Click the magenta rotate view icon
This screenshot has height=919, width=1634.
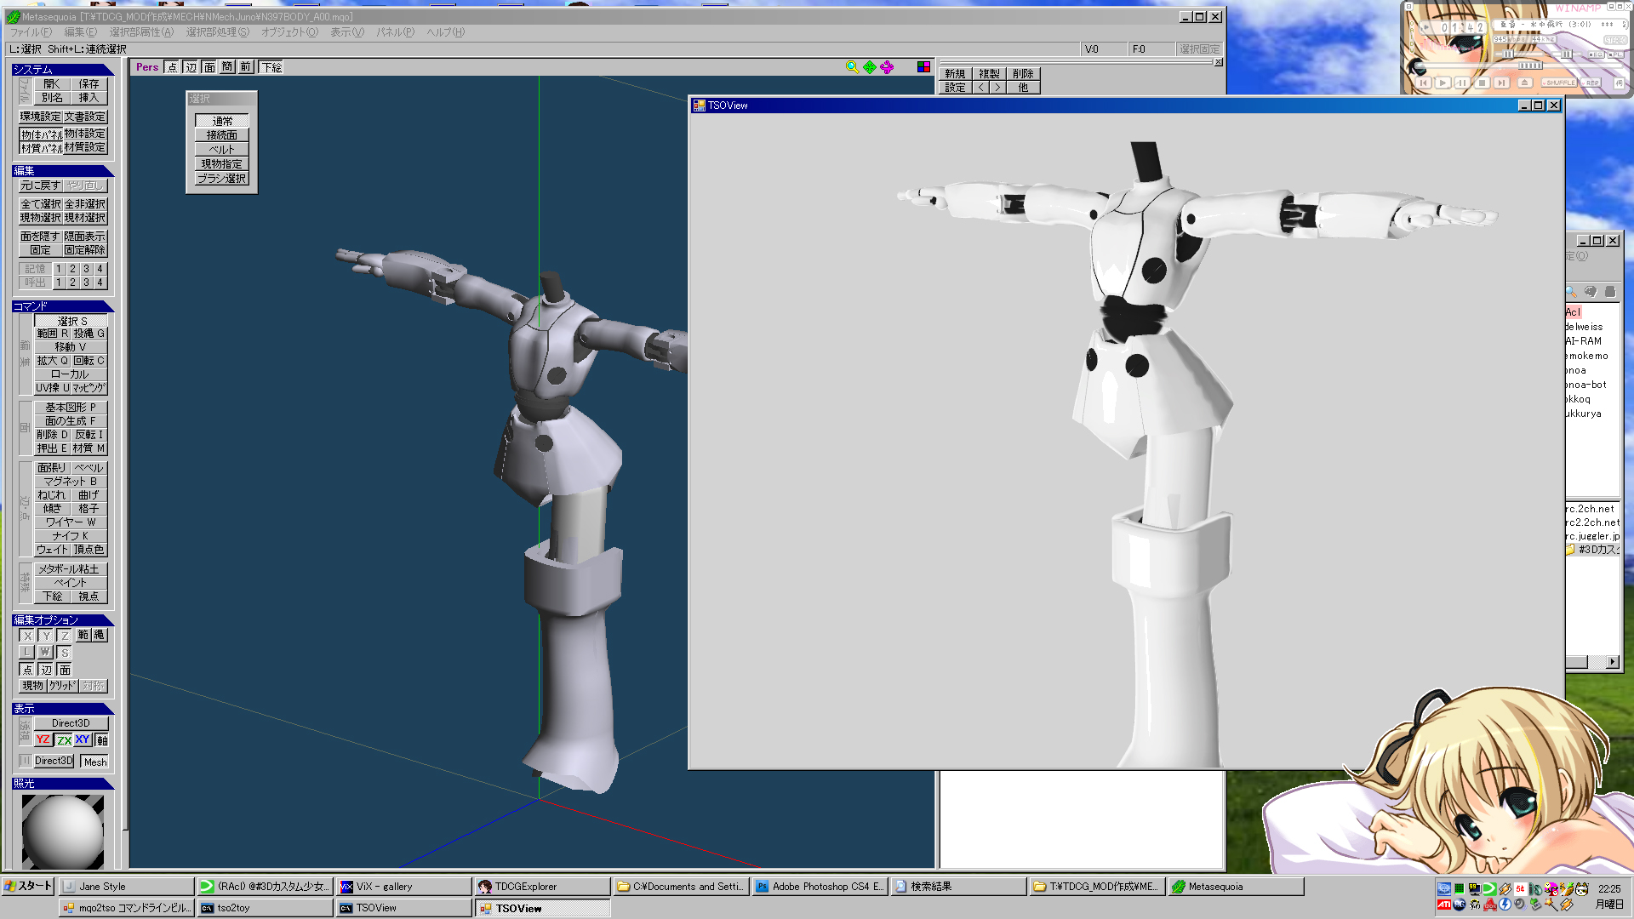887,67
